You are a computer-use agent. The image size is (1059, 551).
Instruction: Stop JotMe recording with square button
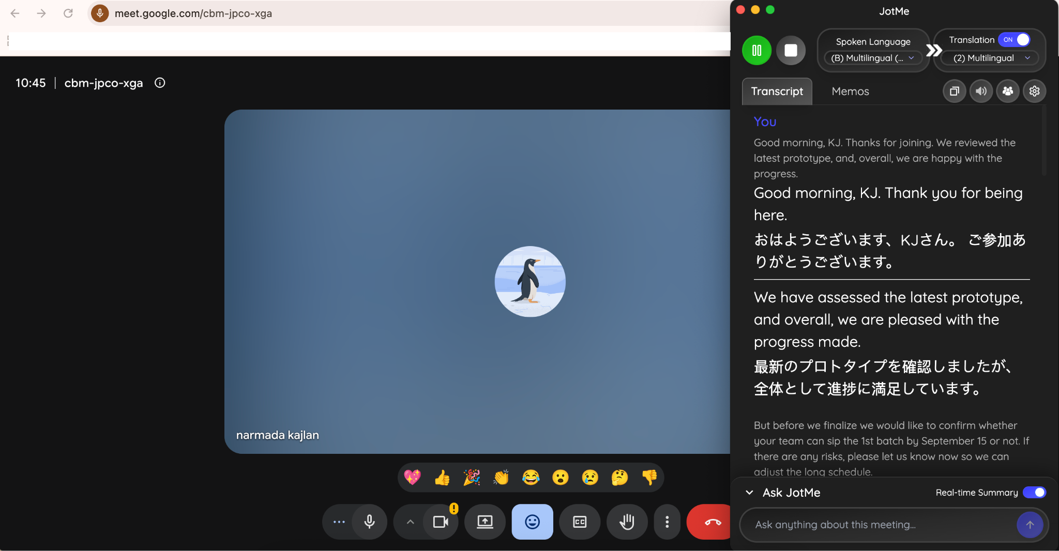click(791, 50)
